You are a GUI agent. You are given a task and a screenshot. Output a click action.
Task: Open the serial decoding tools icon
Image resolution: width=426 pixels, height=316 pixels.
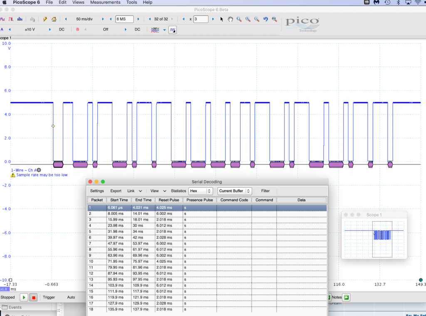coord(155,30)
